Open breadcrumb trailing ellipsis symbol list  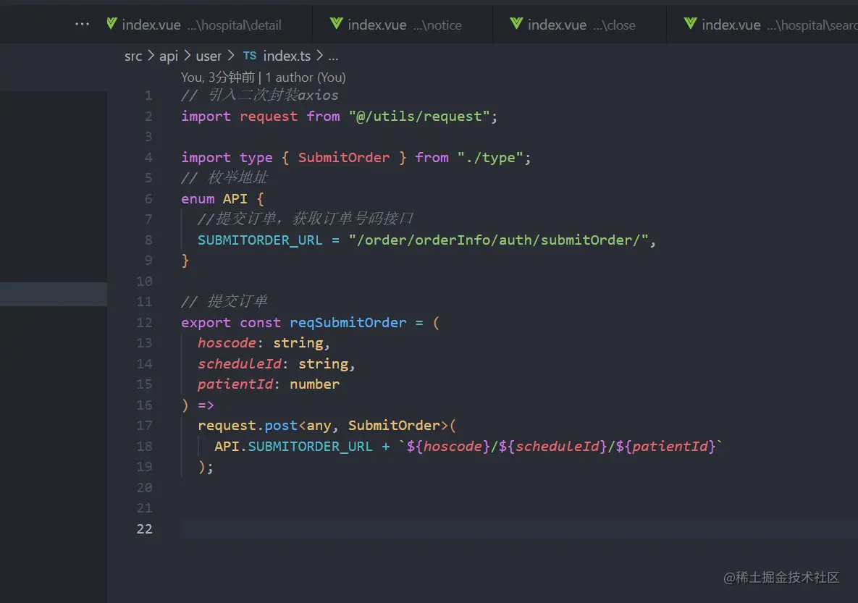click(x=333, y=57)
